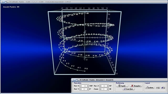
Task: Click point label P 2
Action: coord(73,66)
